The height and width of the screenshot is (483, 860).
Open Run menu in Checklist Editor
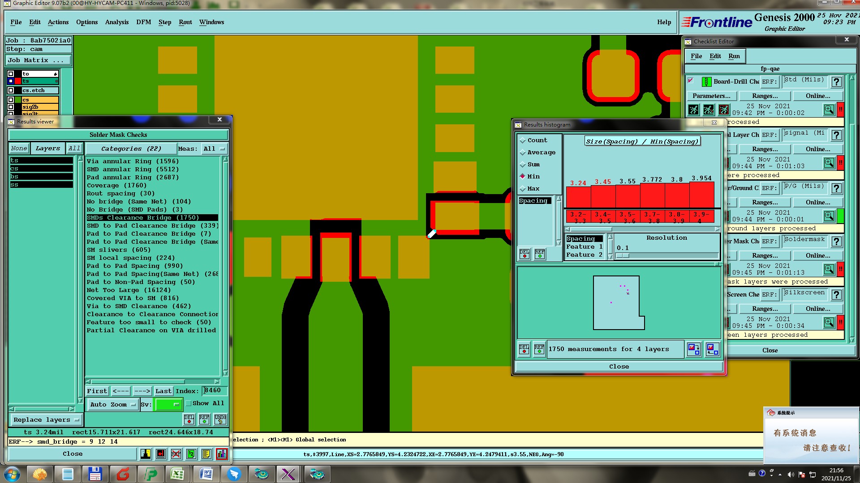point(734,56)
